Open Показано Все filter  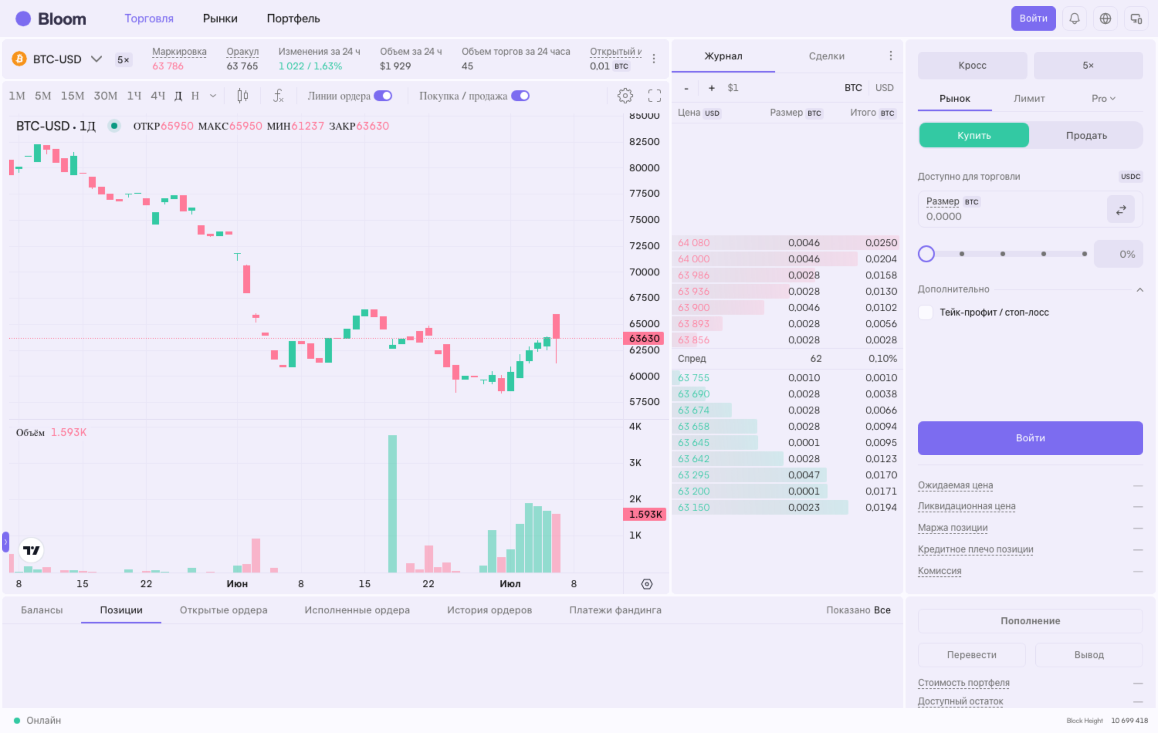pyautogui.click(x=858, y=610)
